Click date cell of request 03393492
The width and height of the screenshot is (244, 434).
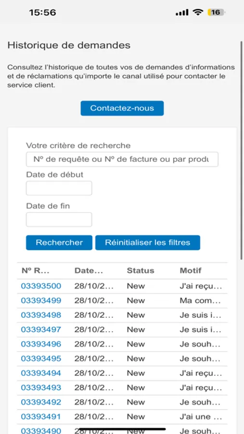[94, 402]
